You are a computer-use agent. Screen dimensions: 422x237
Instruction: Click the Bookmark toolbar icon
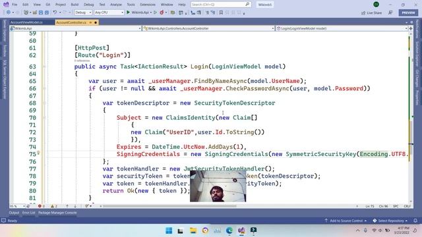[x=221, y=13]
